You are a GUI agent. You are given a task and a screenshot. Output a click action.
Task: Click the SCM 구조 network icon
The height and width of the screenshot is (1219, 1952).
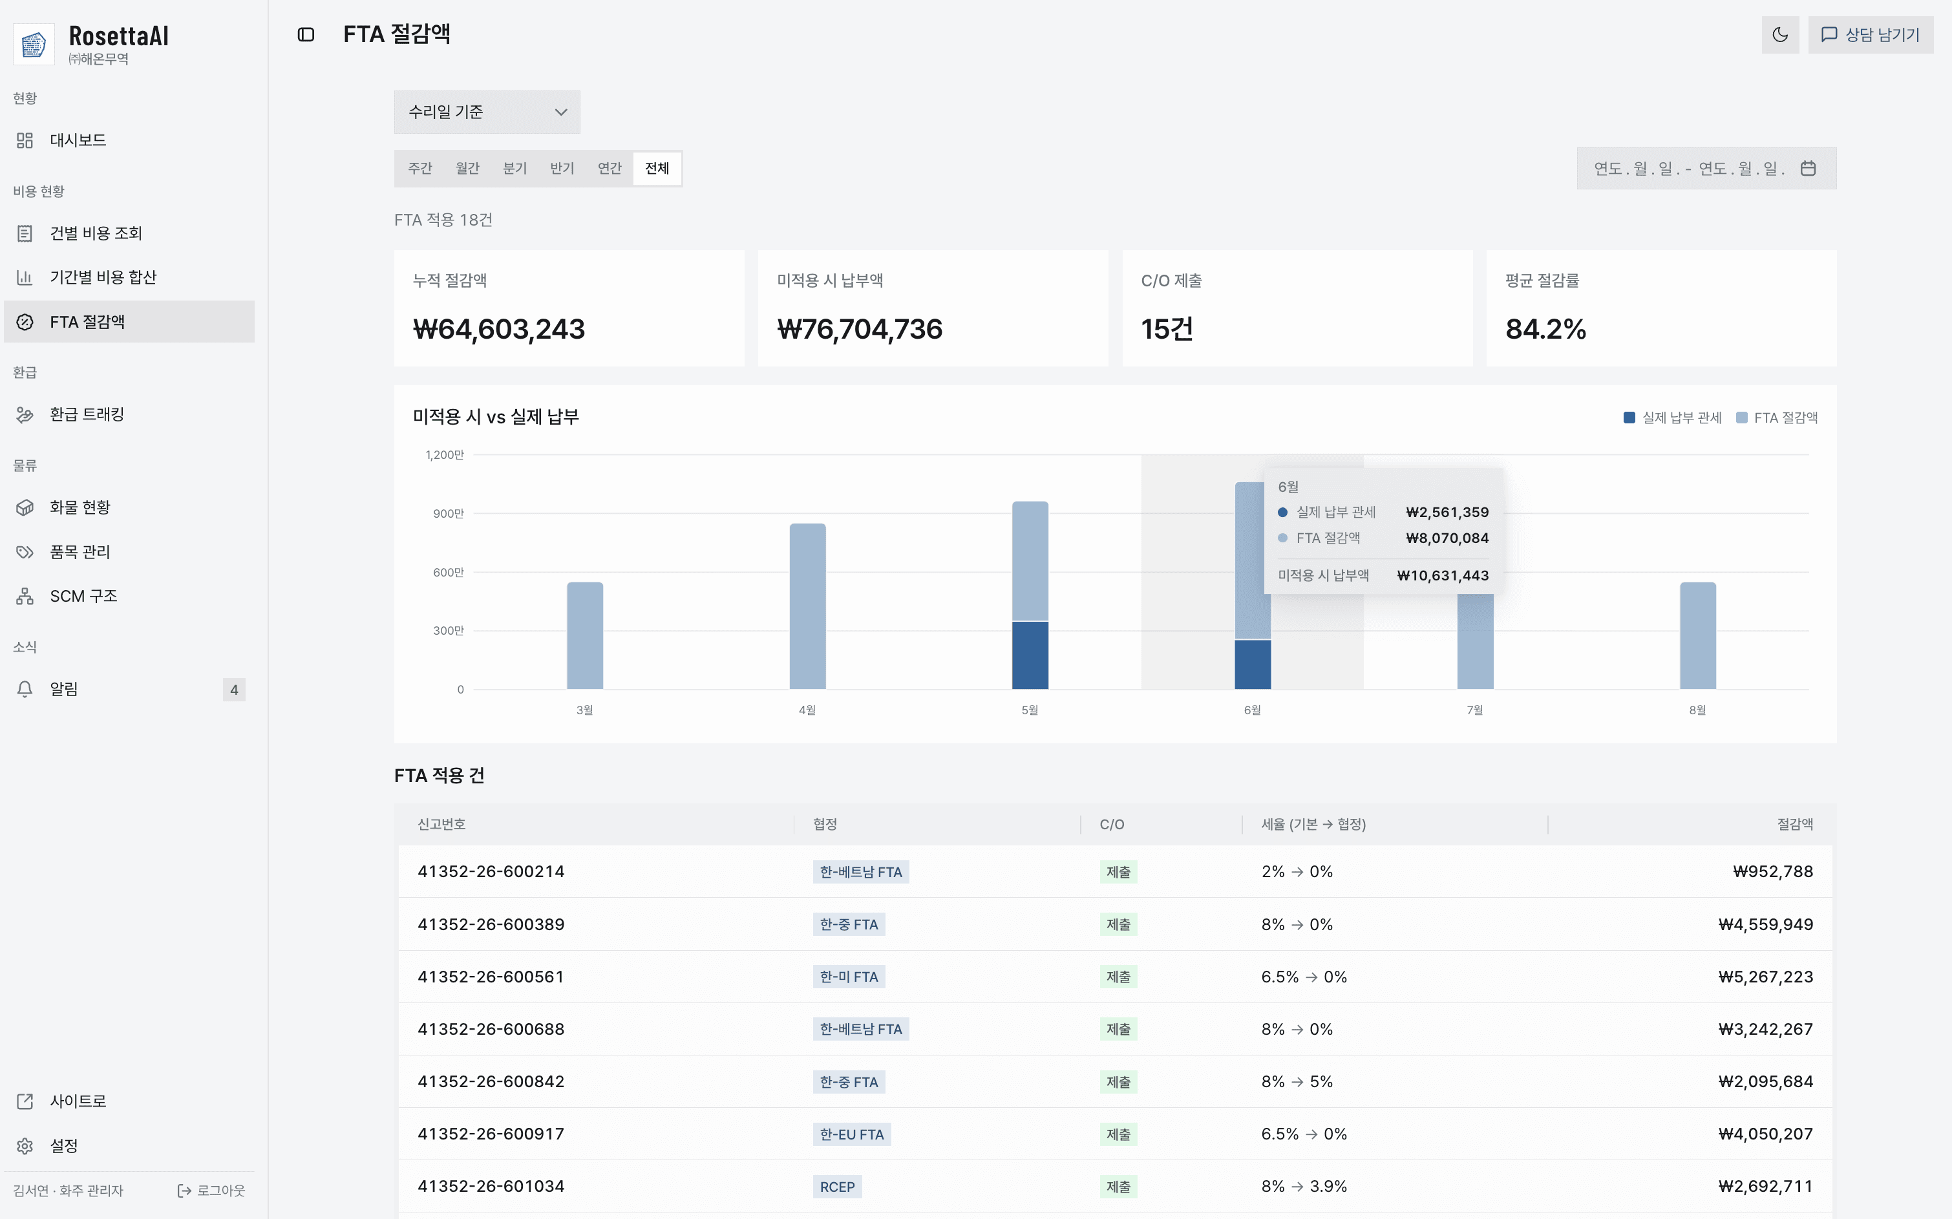pos(25,596)
